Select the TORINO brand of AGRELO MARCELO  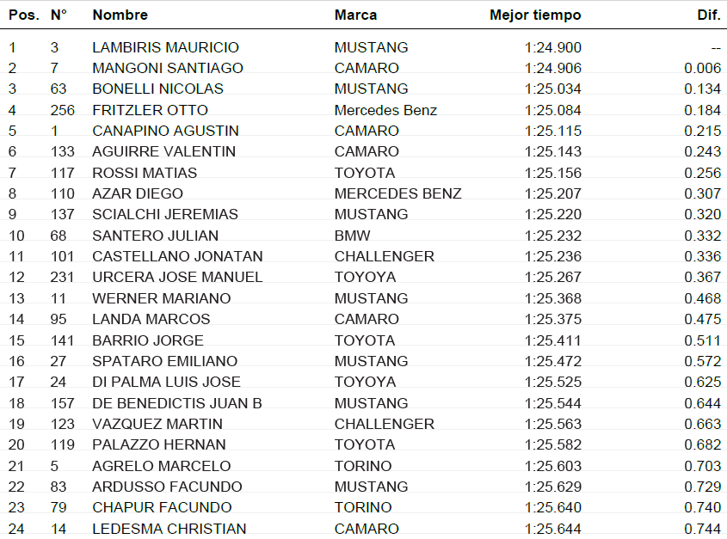pos(362,466)
